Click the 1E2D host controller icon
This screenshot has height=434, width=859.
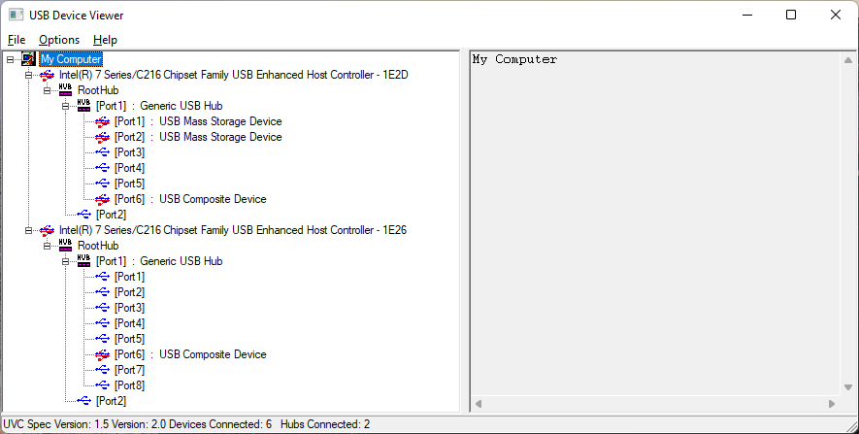tap(48, 75)
